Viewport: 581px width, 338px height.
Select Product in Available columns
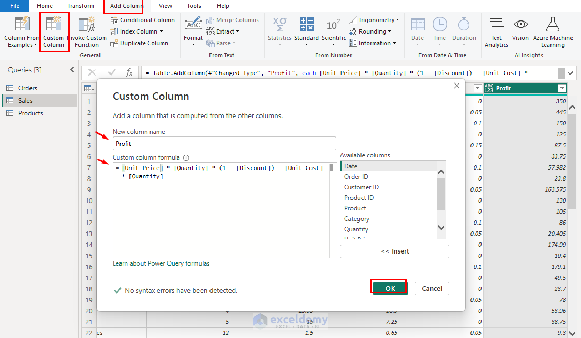(388, 208)
